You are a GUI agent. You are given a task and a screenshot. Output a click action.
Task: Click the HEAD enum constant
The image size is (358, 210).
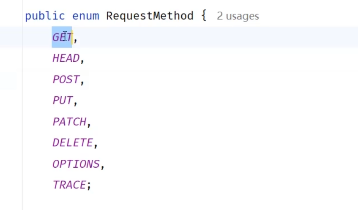click(66, 58)
